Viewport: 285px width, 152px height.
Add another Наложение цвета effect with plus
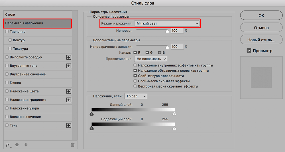coord(69,91)
